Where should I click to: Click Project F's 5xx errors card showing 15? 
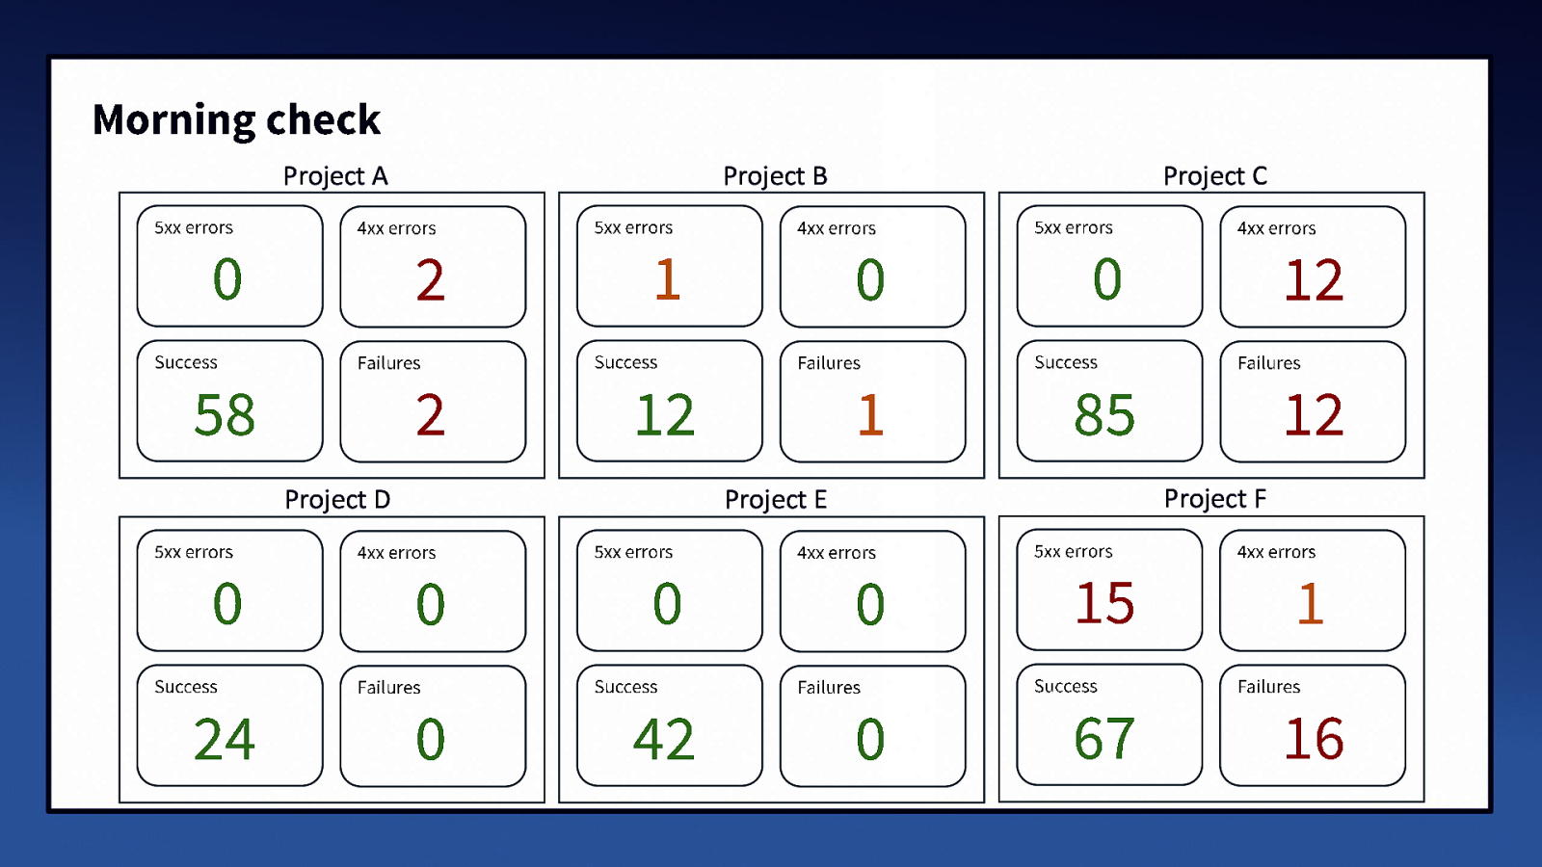point(1109,590)
